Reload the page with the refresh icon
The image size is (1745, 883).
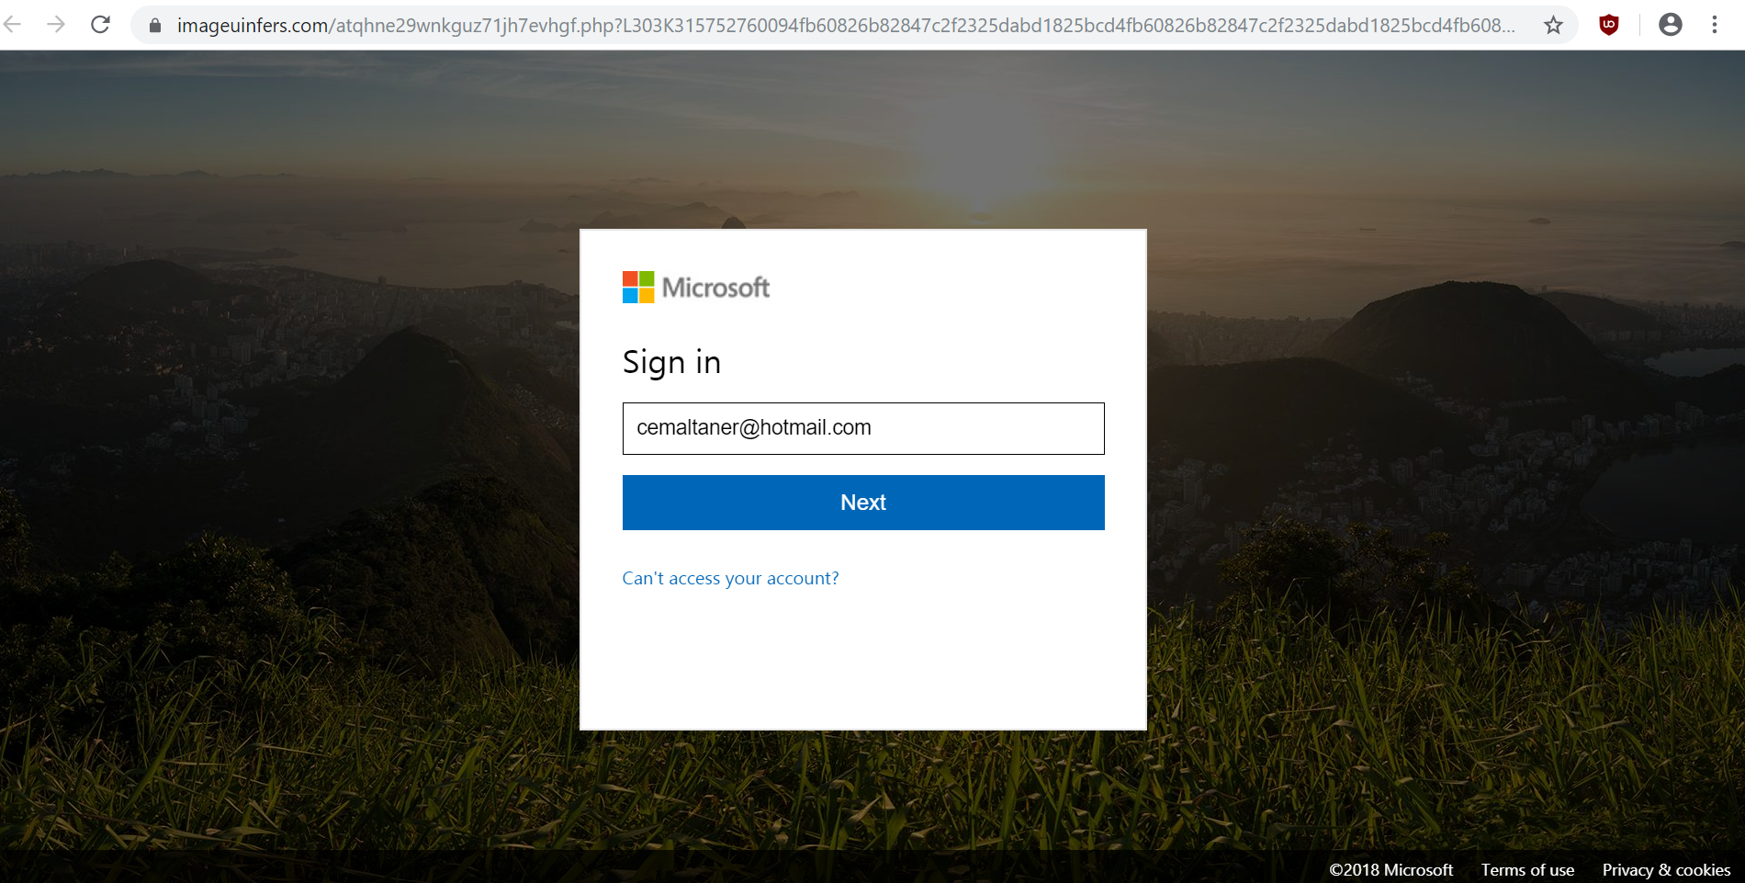[100, 25]
